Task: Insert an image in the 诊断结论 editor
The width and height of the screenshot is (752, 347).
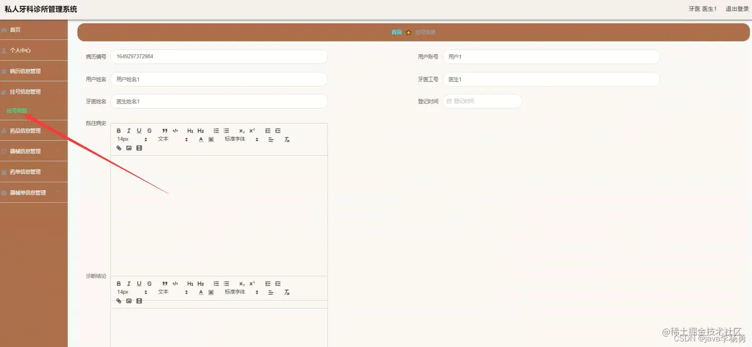Action: pos(129,301)
